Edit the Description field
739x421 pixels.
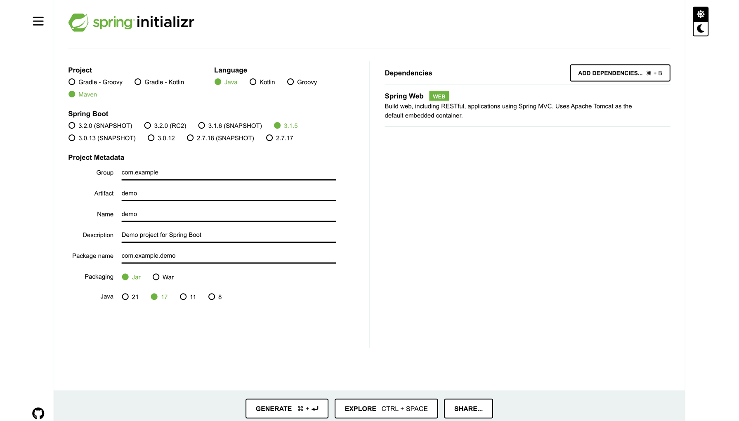point(229,235)
